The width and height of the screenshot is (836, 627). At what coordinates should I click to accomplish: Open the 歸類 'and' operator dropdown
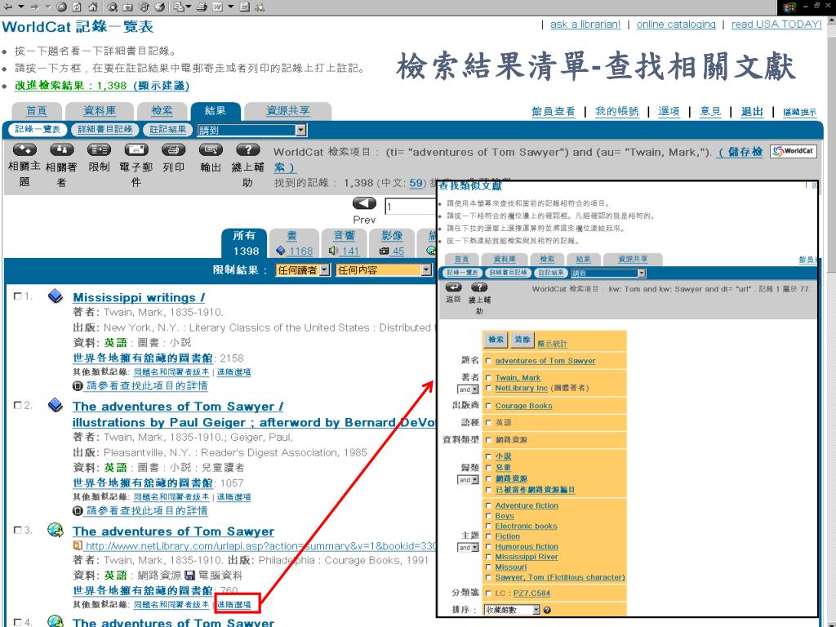(x=468, y=480)
